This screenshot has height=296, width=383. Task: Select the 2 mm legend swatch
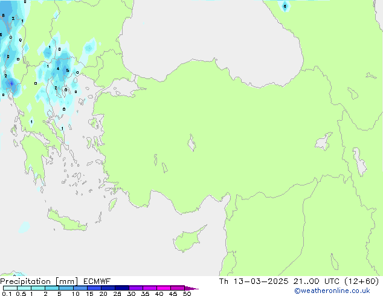pos(52,288)
